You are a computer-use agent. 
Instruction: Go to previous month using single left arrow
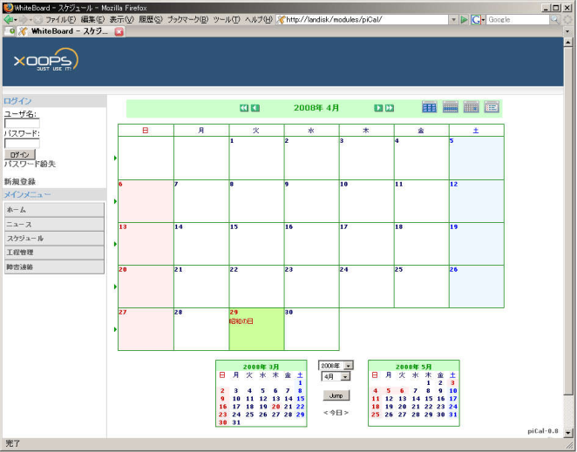(255, 108)
